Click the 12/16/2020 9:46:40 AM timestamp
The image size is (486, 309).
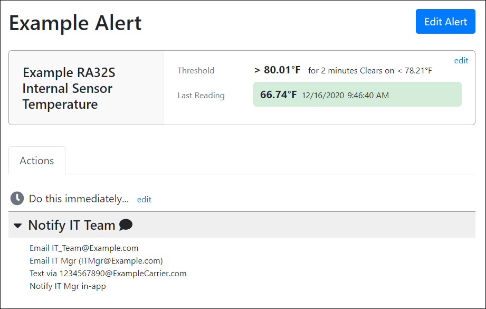[x=345, y=96]
